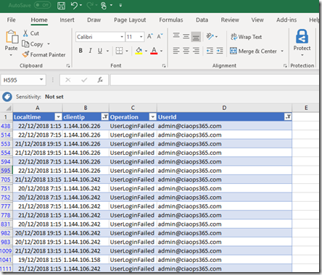
Task: Open the UserId column filter button
Action: [x=288, y=117]
